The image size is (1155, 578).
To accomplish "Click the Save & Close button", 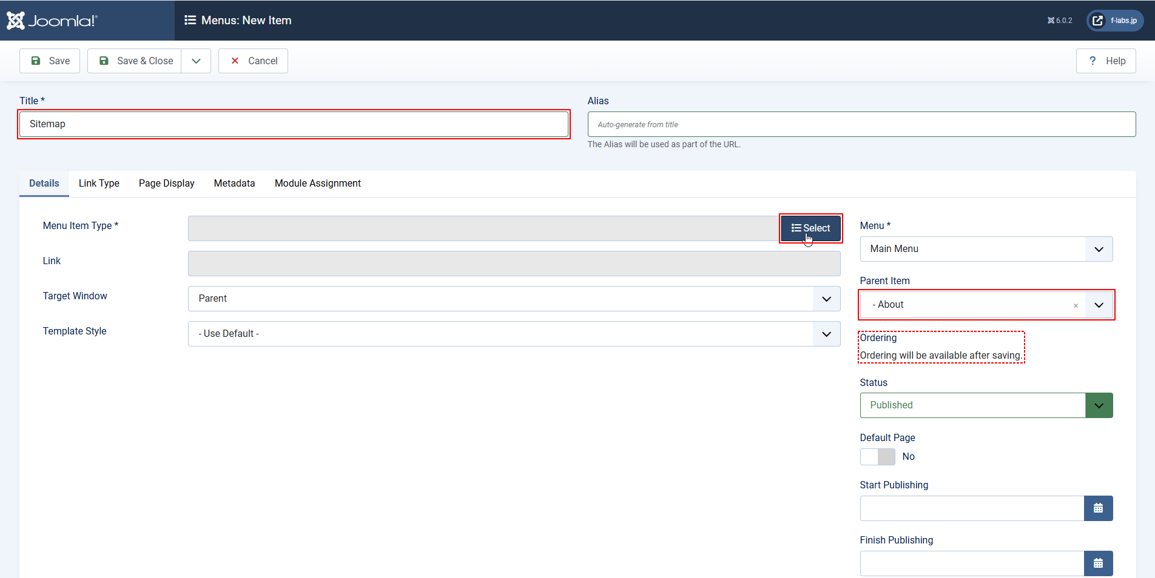I will pyautogui.click(x=135, y=61).
